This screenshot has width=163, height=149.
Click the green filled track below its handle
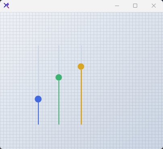tap(59, 102)
